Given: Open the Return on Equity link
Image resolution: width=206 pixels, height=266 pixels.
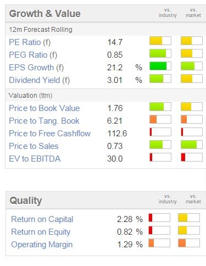Looking at the screenshot, I should pyautogui.click(x=41, y=232).
